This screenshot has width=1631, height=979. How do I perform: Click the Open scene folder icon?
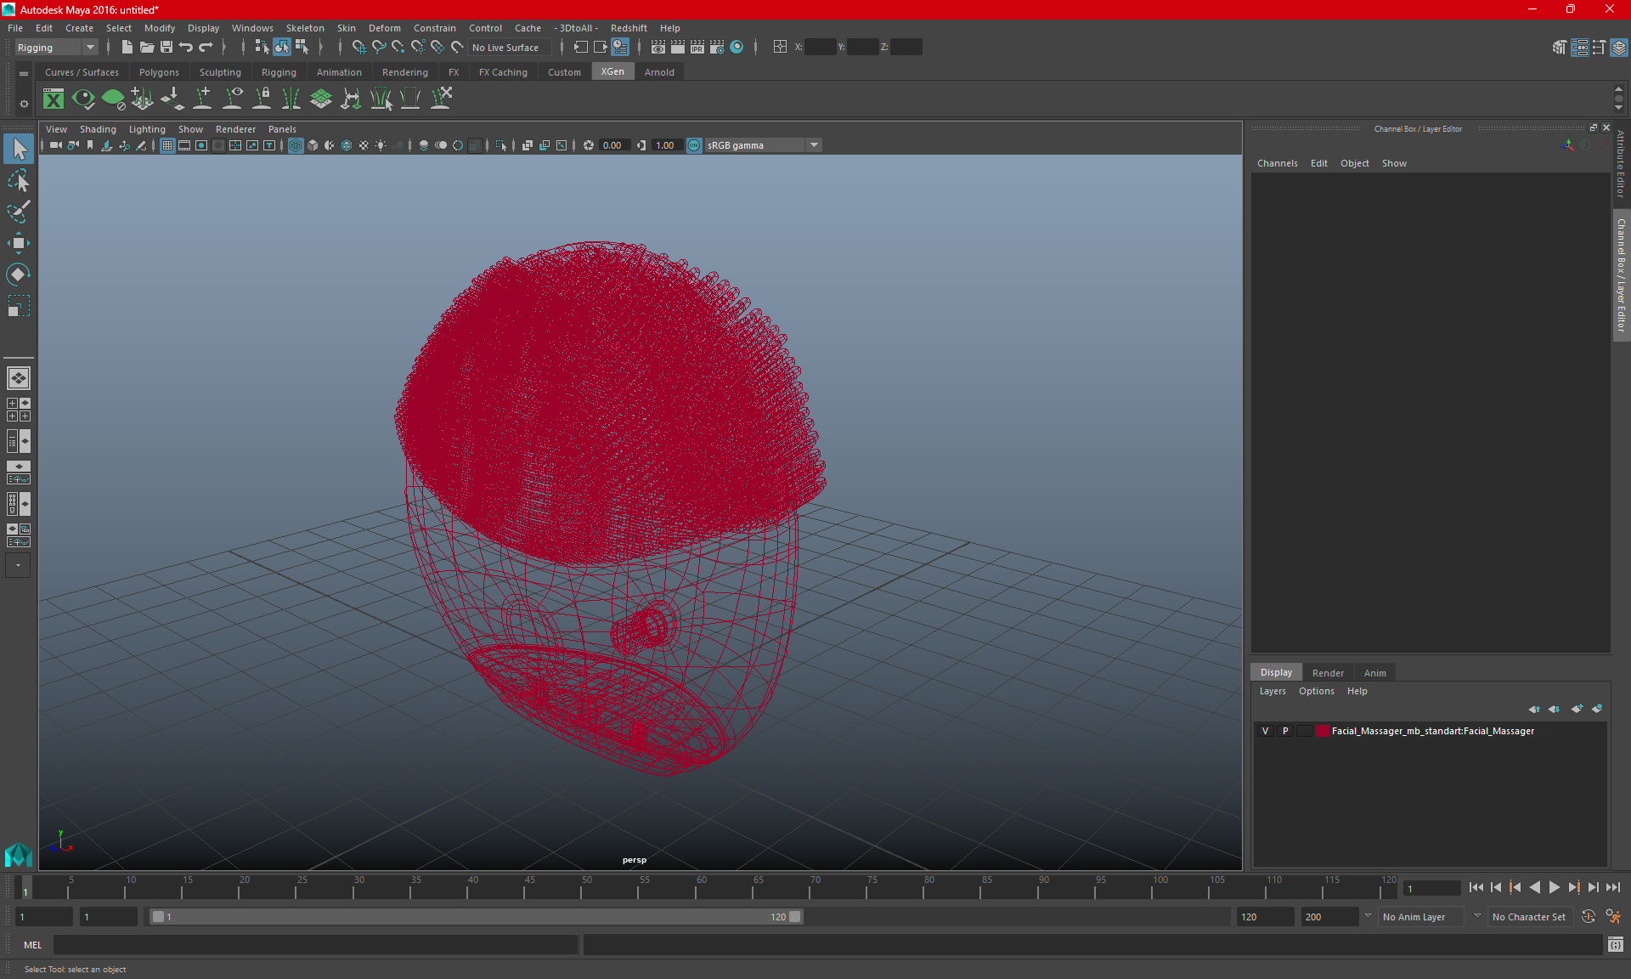point(147,48)
